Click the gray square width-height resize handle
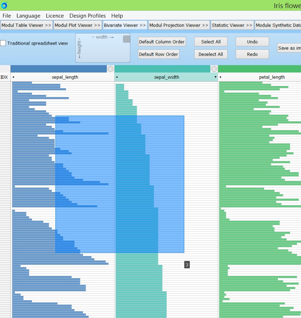Screen dimensions: 301x318 (x=126, y=39)
